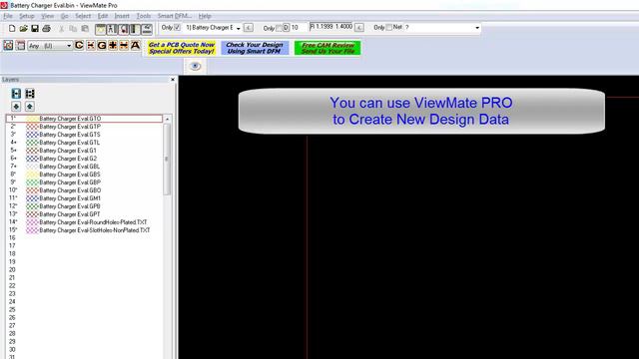639x359 pixels.
Task: Open the Select menu
Action: coord(83,16)
